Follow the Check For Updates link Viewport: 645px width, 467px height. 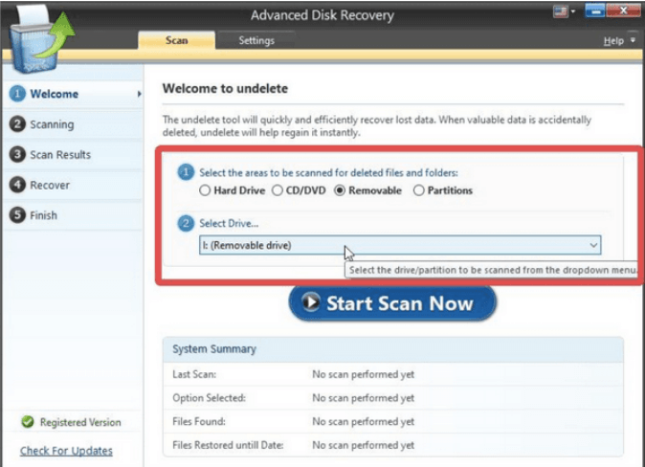(x=66, y=451)
